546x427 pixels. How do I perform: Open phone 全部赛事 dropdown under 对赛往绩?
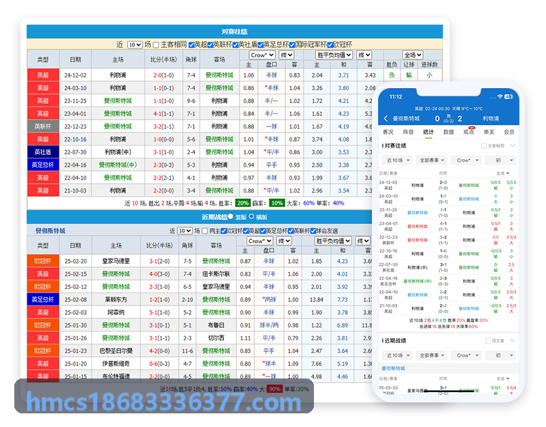[x=432, y=161]
